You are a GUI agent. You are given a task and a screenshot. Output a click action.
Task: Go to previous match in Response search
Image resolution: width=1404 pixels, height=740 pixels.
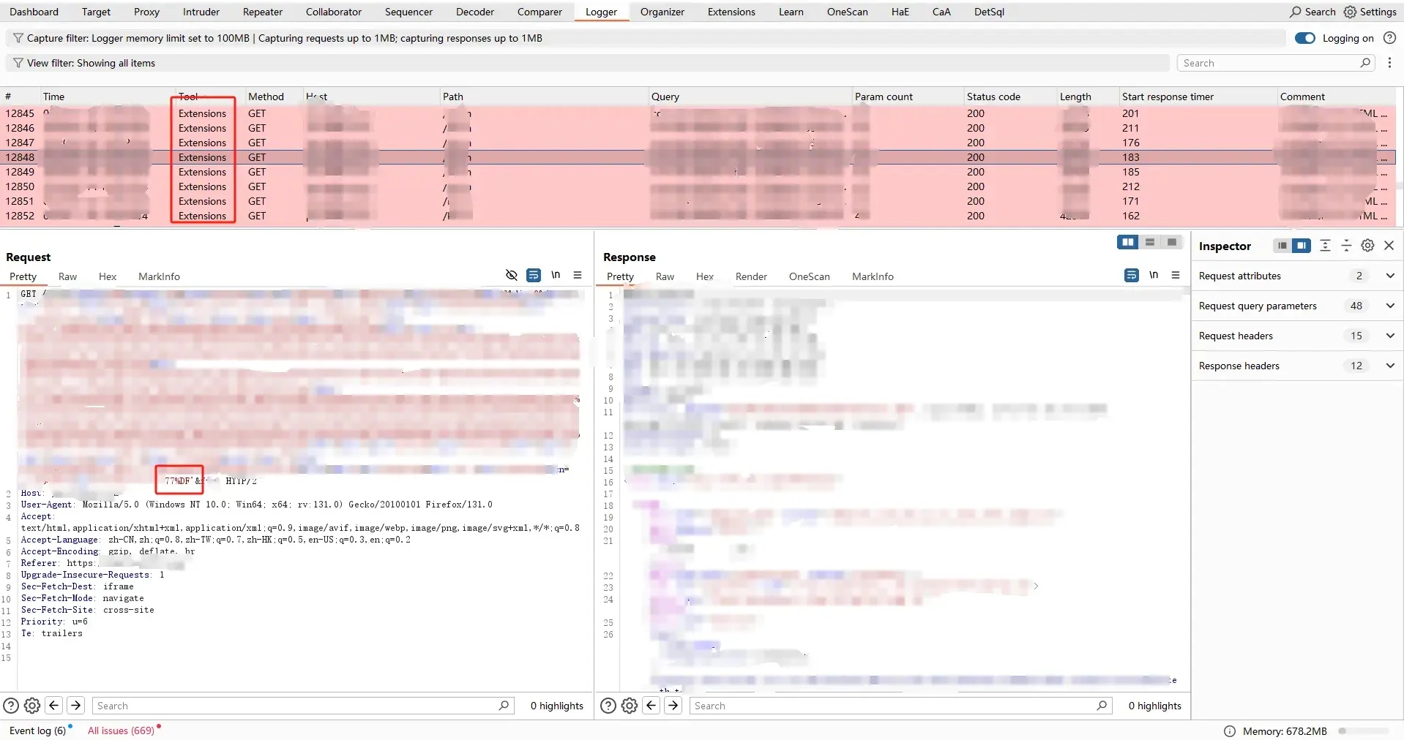(x=651, y=706)
